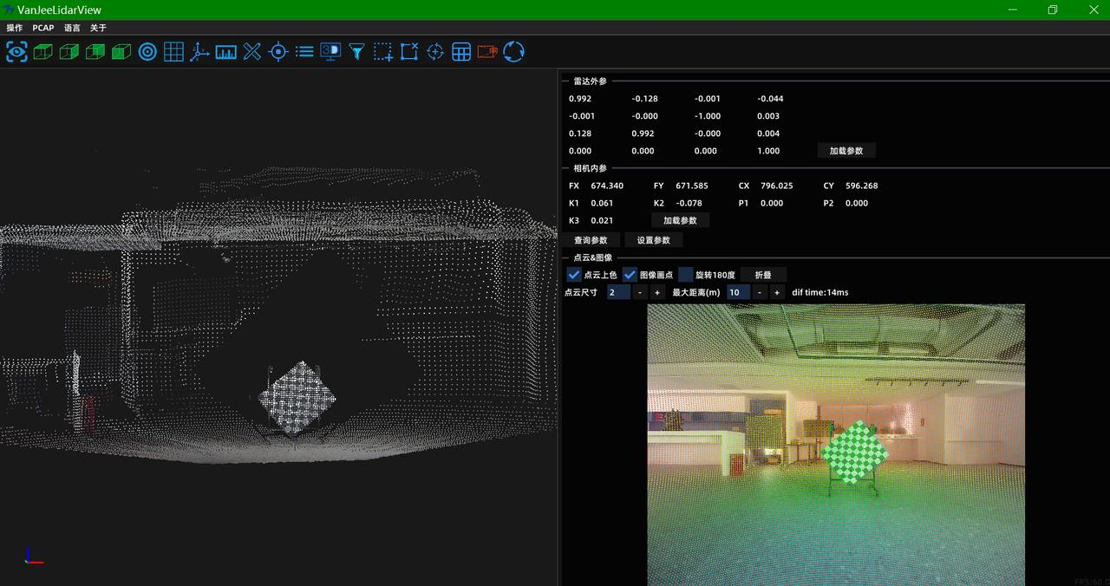Click the 设置参数 button
Image resolution: width=1110 pixels, height=586 pixels.
coord(653,240)
